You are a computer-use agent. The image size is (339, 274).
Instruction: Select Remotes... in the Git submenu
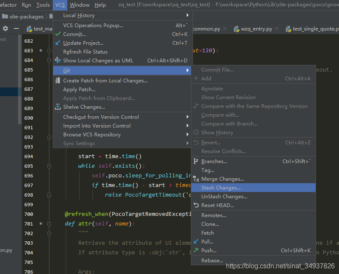[253, 215]
